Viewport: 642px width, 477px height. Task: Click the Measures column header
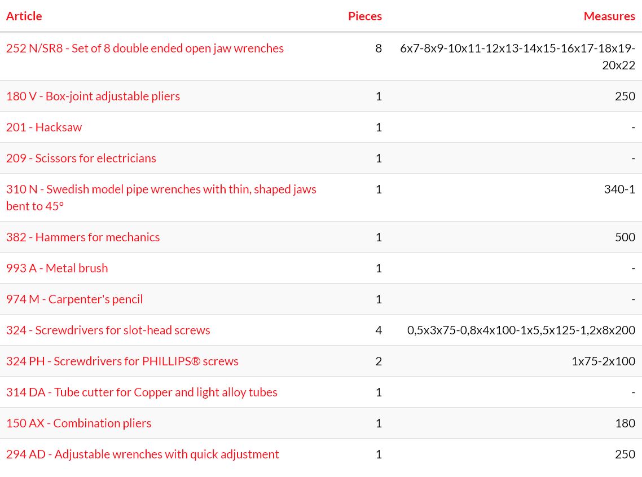point(609,16)
